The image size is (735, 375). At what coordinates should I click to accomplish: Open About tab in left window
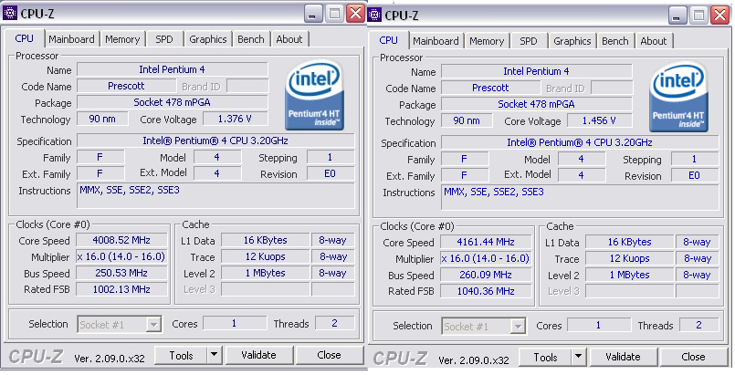[289, 39]
